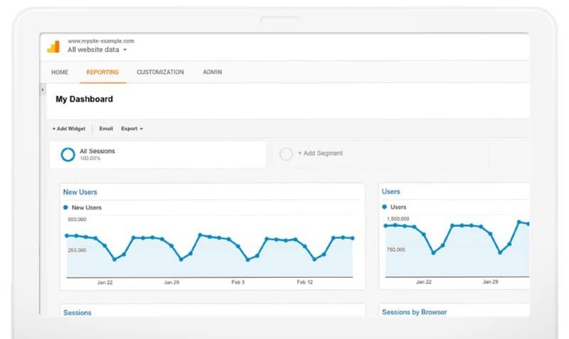Expand the left sidebar collapse arrow
The height and width of the screenshot is (339, 569).
click(x=43, y=89)
